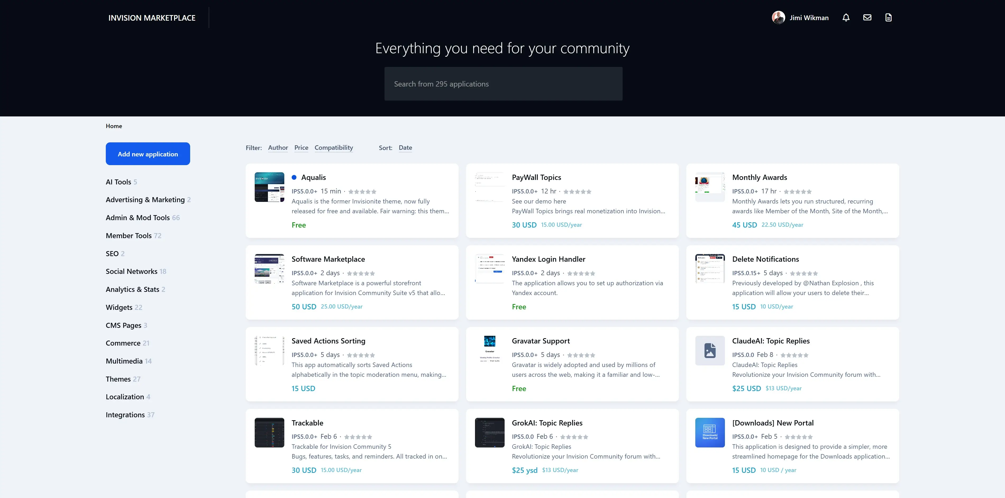Go to Admin & Mod Tools category

pos(137,218)
